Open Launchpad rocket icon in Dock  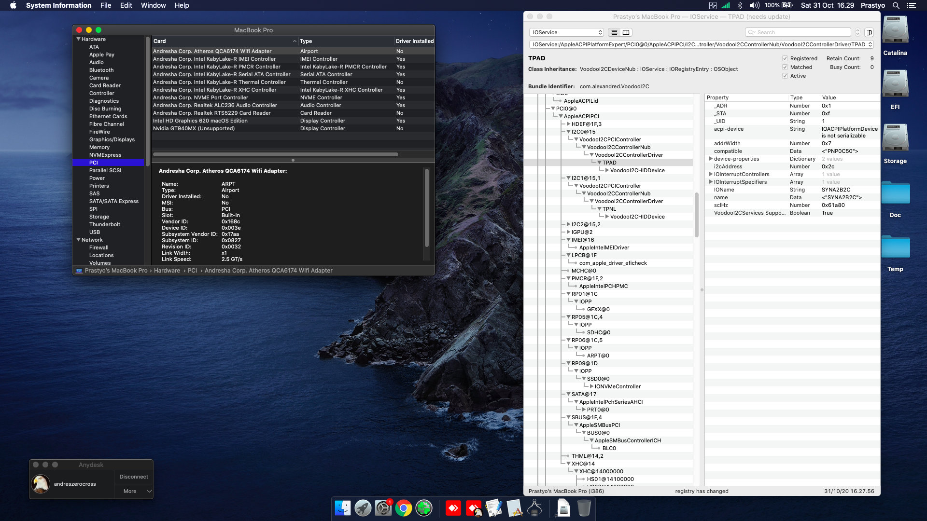[x=363, y=508]
